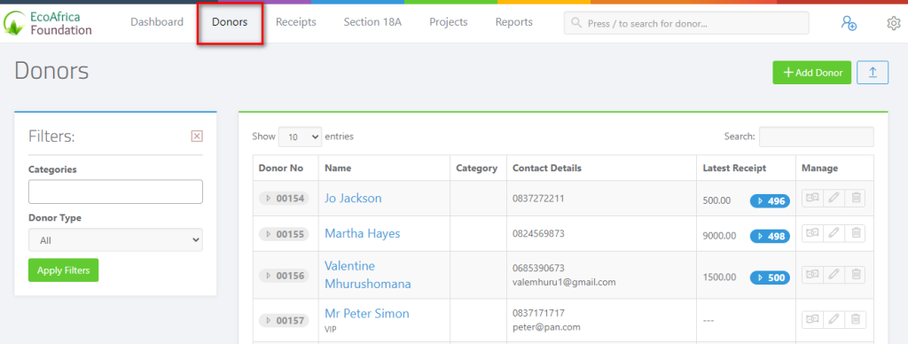The image size is (908, 344).
Task: Click email valemhuru1@gmail.com
Action: [564, 282]
